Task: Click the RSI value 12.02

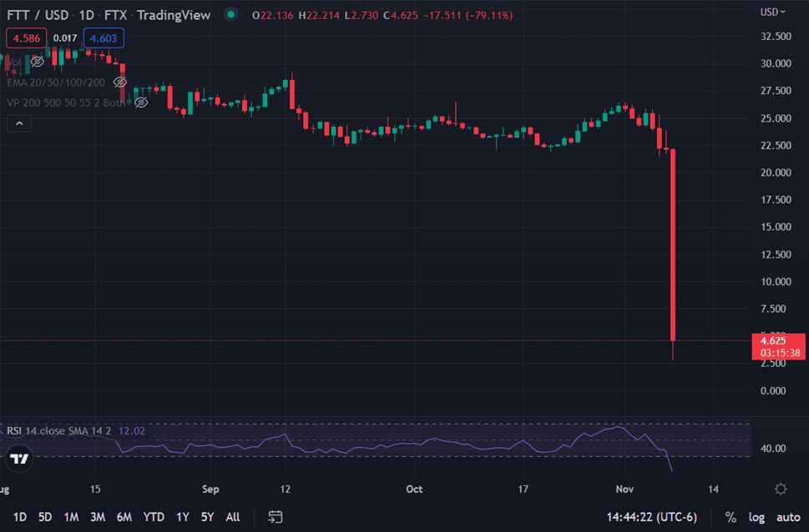Action: (x=132, y=431)
